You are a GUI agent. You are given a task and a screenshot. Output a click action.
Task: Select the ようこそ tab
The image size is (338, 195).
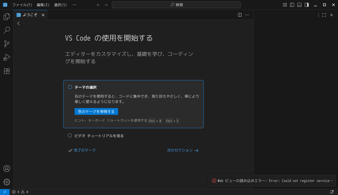tap(30, 15)
